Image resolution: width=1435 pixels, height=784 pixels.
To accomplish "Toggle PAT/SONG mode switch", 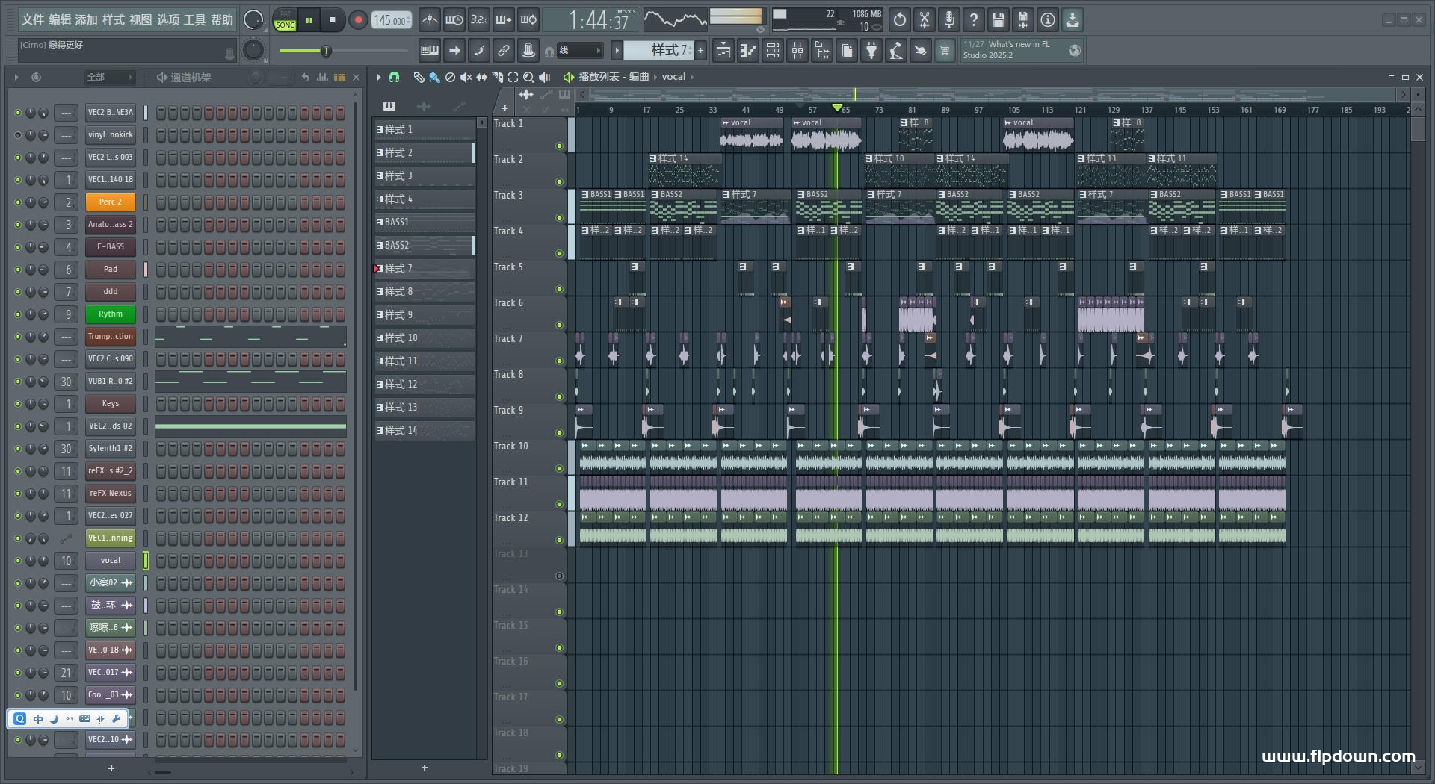I will [x=285, y=20].
